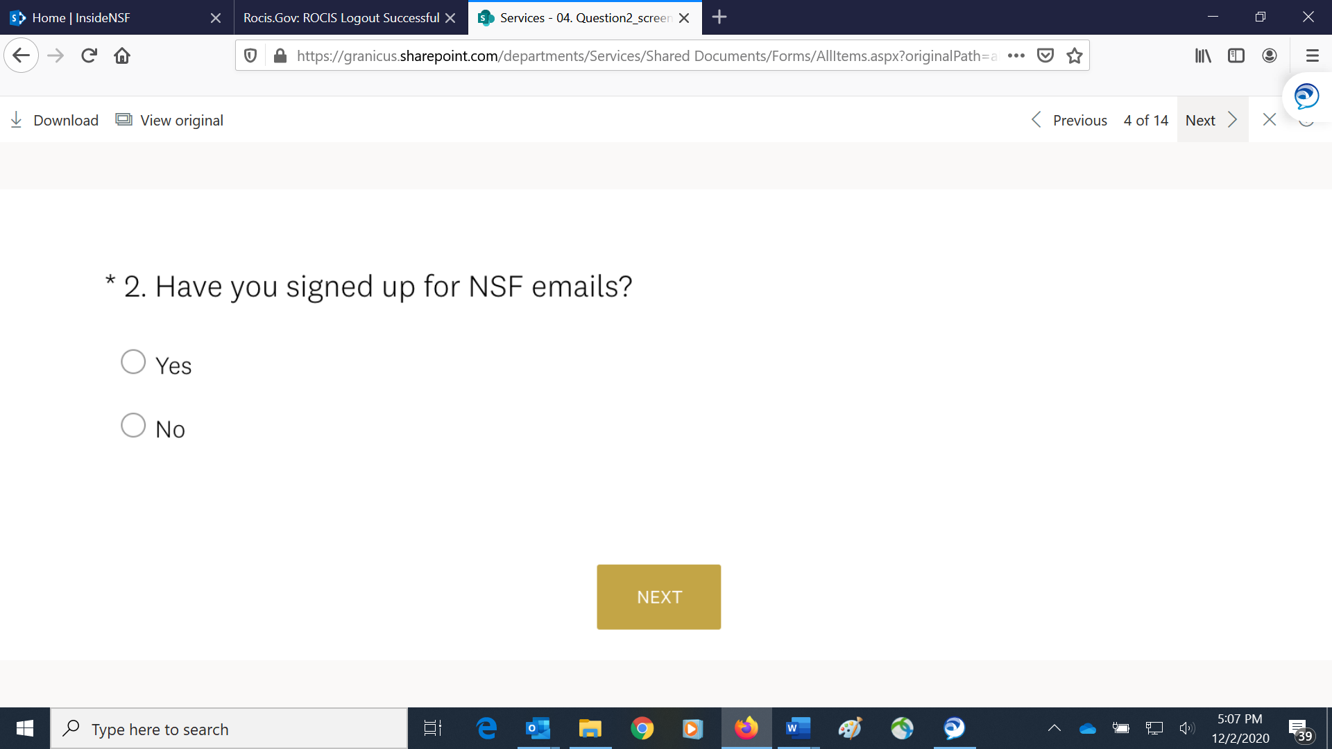Click the gold NEXT button
Image resolution: width=1332 pixels, height=749 pixels.
(x=658, y=597)
